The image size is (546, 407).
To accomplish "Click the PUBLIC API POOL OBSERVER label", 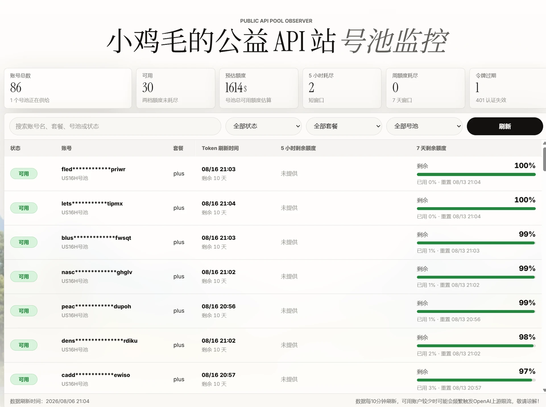I will pos(276,21).
